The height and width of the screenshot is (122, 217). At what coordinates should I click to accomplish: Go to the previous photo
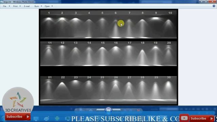click(x=101, y=110)
